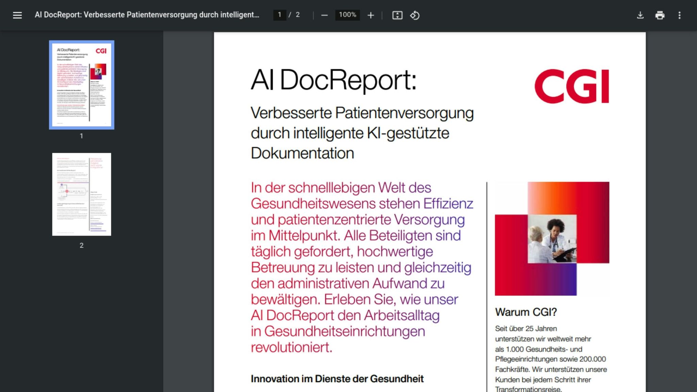Click the zoom in plus icon
697x392 pixels.
pos(371,15)
